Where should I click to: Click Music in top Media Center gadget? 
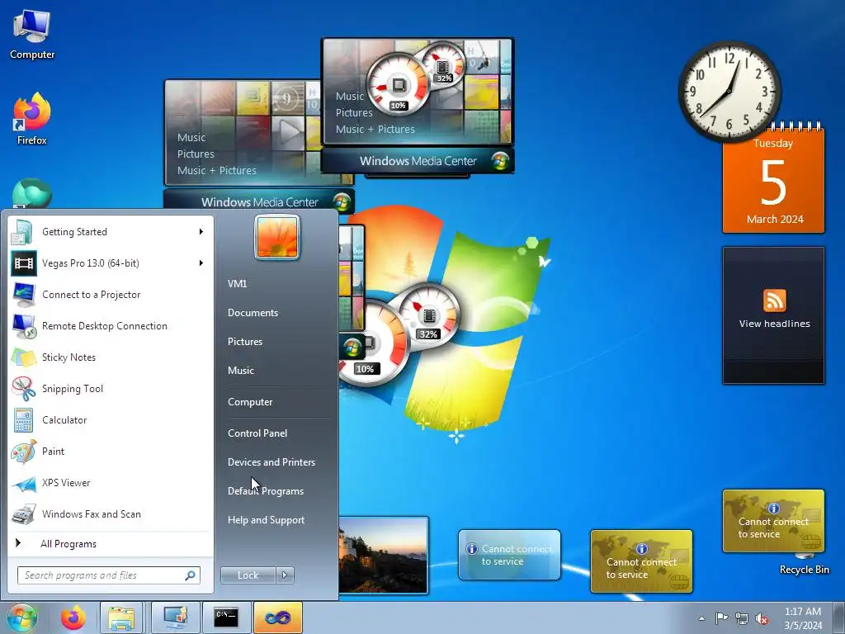click(x=350, y=96)
